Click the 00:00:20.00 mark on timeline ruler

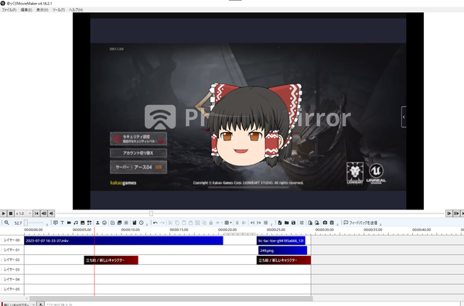click(227, 229)
